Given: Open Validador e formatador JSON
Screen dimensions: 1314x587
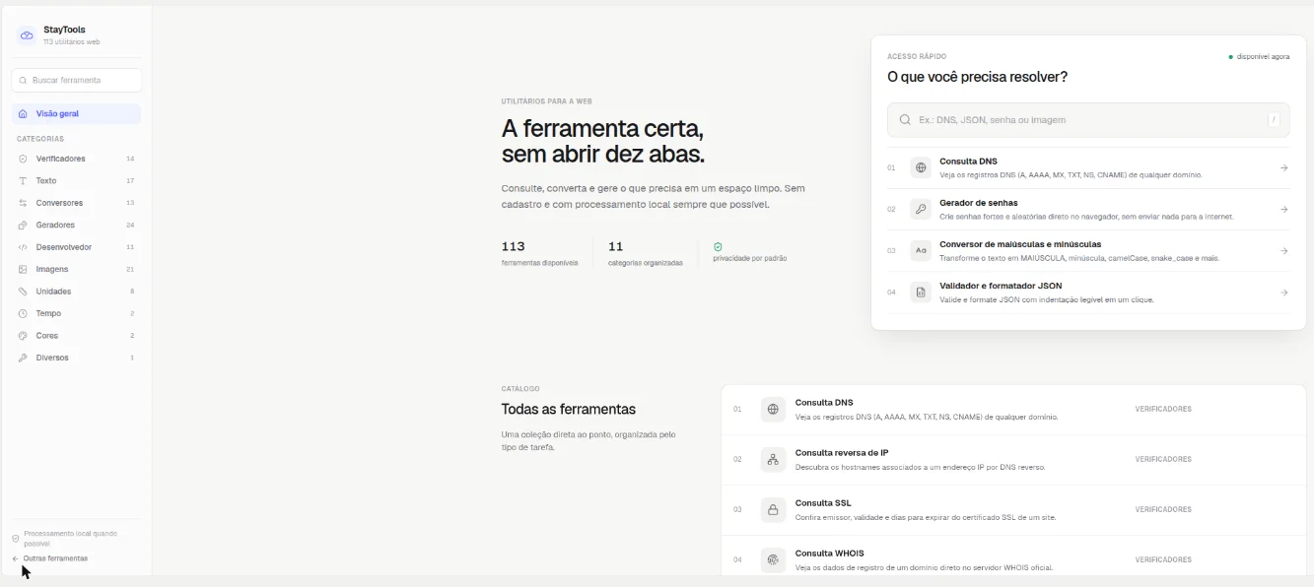Looking at the screenshot, I should [x=1001, y=286].
